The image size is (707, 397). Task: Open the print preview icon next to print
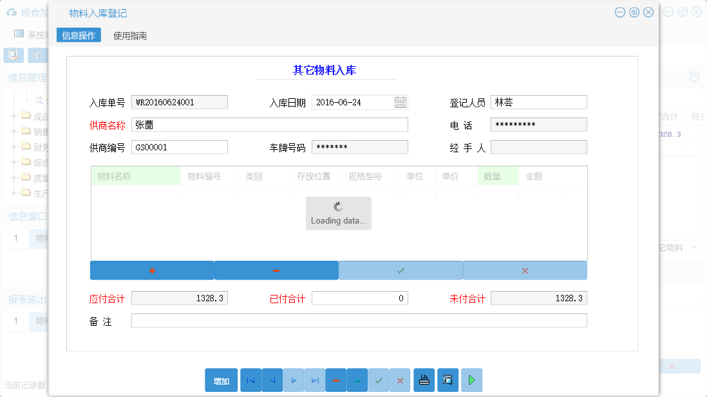click(x=447, y=380)
